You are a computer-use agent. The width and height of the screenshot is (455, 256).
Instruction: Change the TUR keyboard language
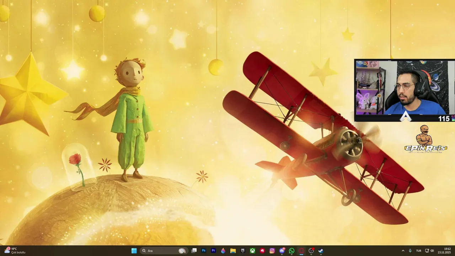coord(419,251)
